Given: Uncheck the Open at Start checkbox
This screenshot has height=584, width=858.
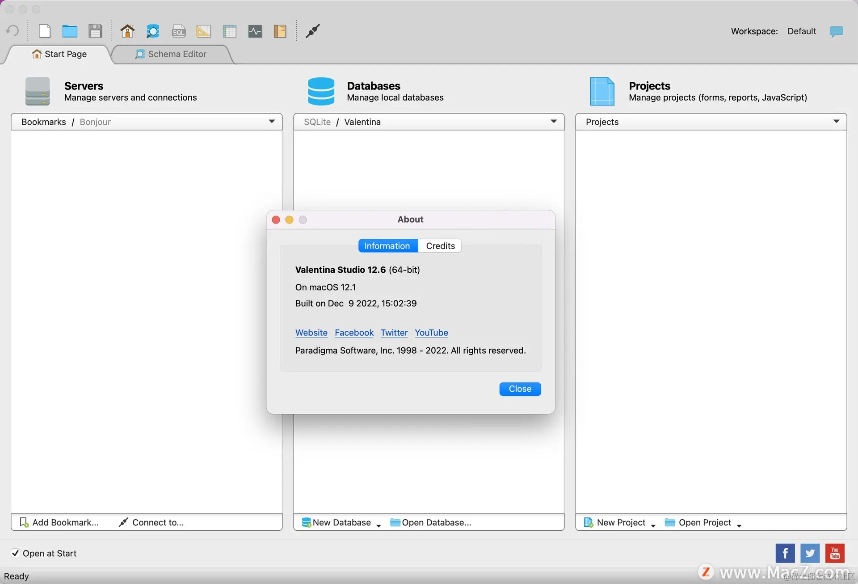Looking at the screenshot, I should coord(15,553).
